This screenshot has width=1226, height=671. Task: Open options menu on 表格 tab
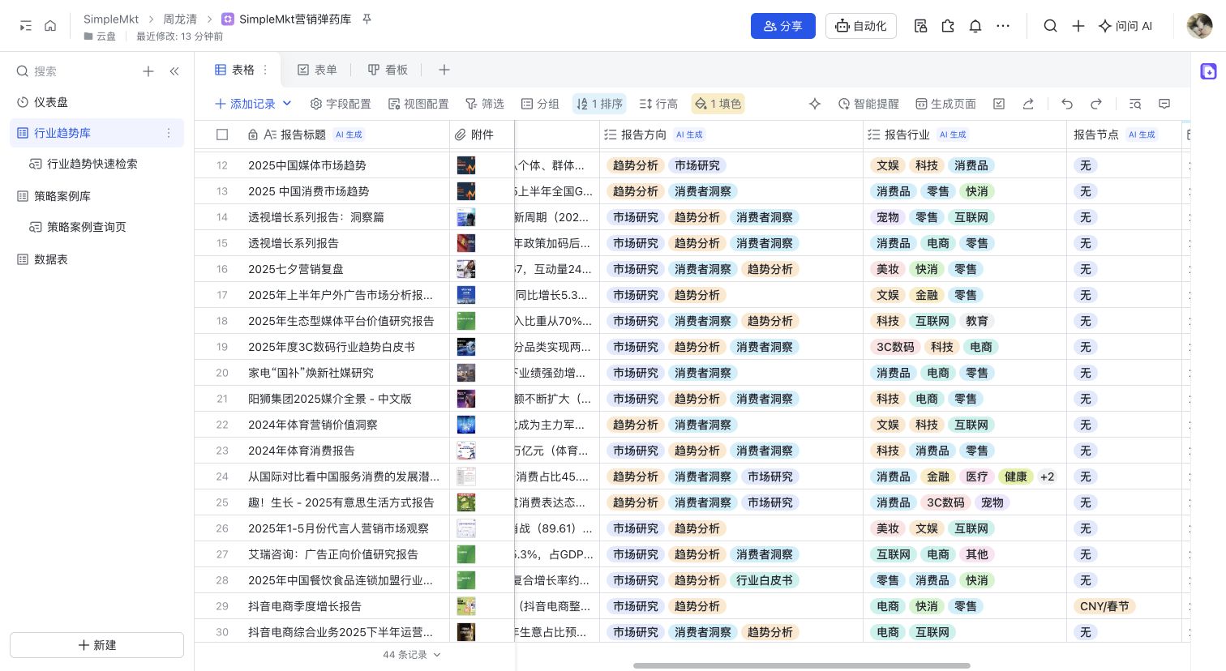(264, 70)
